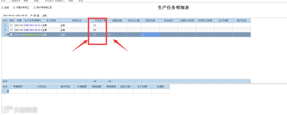Viewport: 287px width, 115px height.
Task: Click the 存货全名 column header
Action: pos(77,20)
